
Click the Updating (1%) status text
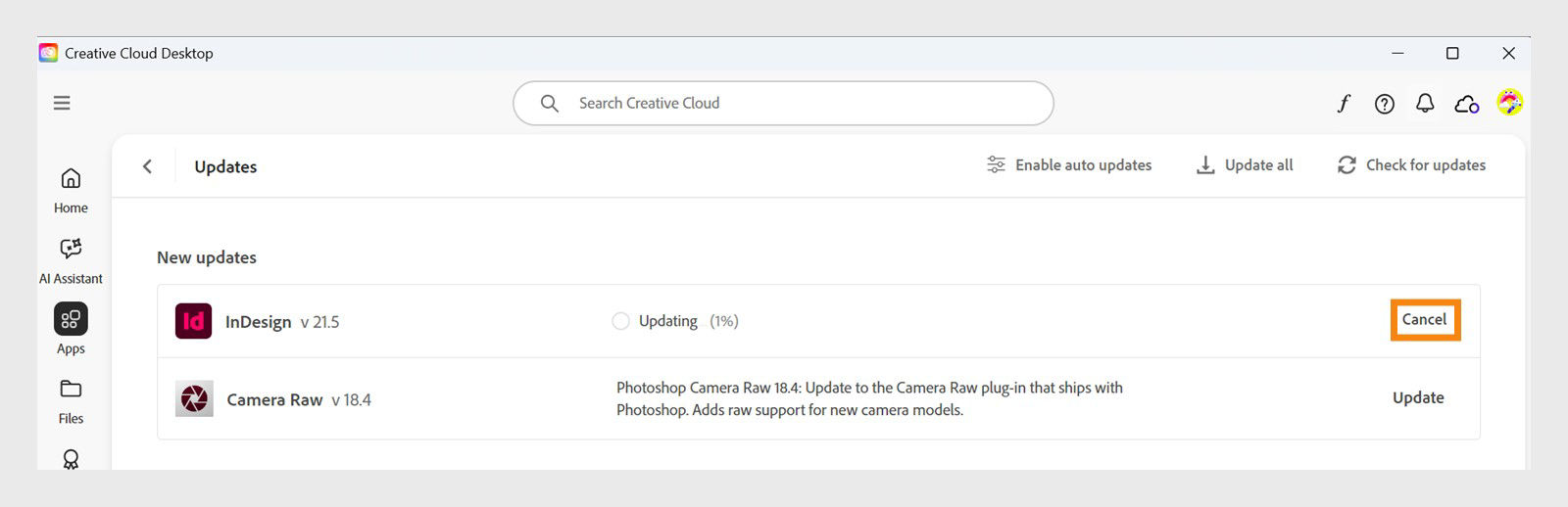(688, 321)
